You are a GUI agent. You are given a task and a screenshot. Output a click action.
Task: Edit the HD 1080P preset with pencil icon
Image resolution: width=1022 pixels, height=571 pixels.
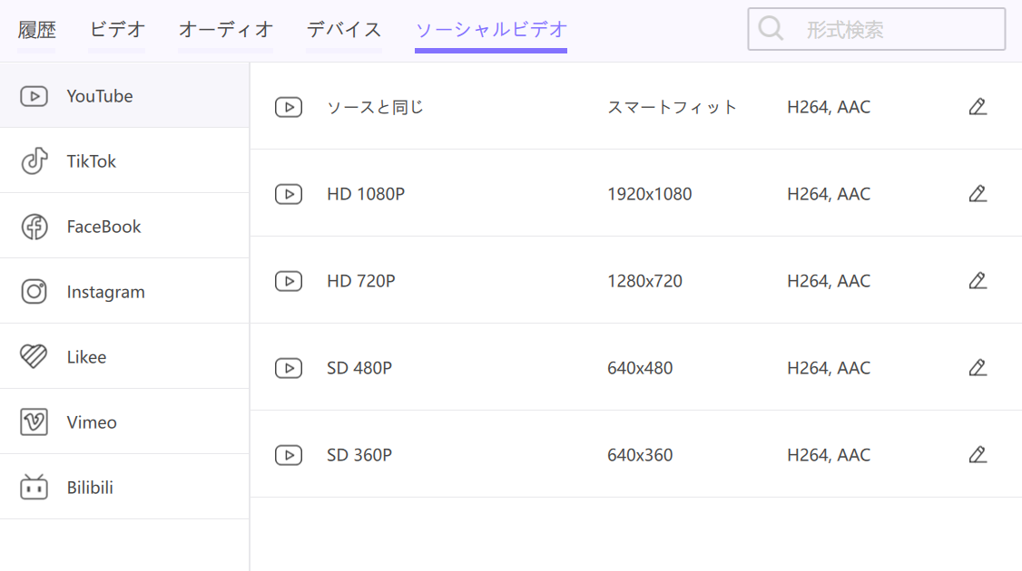pyautogui.click(x=977, y=194)
